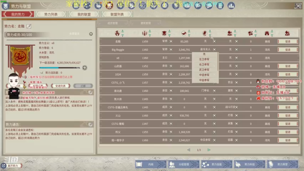Open the 受邀列表 invited list
This screenshot has width=304, height=171.
point(60,86)
